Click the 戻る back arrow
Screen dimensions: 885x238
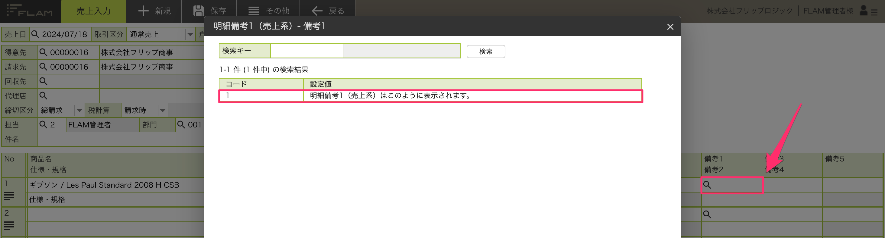(317, 11)
